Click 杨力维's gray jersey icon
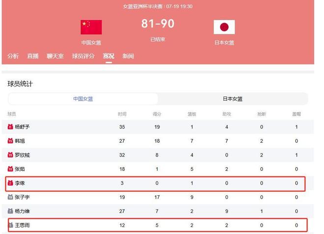Image resolution: width=324 pixels, height=234 pixels. pyautogui.click(x=10, y=211)
